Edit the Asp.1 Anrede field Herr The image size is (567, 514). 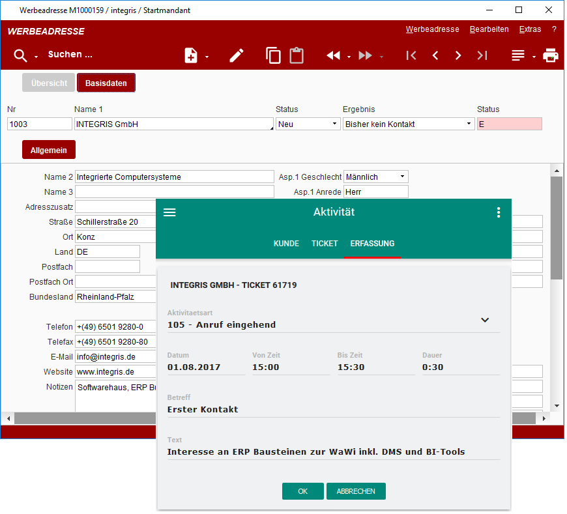click(x=376, y=192)
